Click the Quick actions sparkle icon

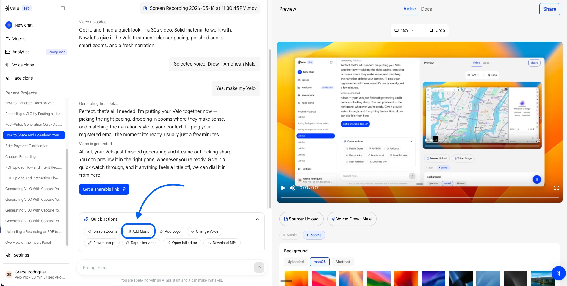[x=86, y=219]
